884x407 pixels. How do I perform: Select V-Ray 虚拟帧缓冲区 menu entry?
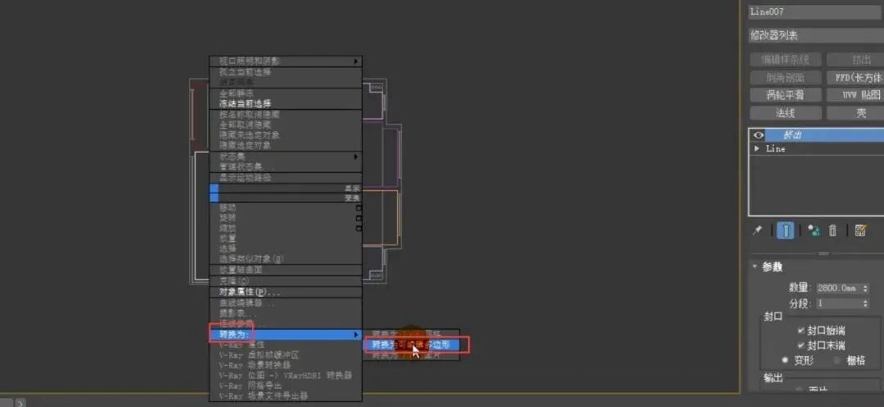286,355
